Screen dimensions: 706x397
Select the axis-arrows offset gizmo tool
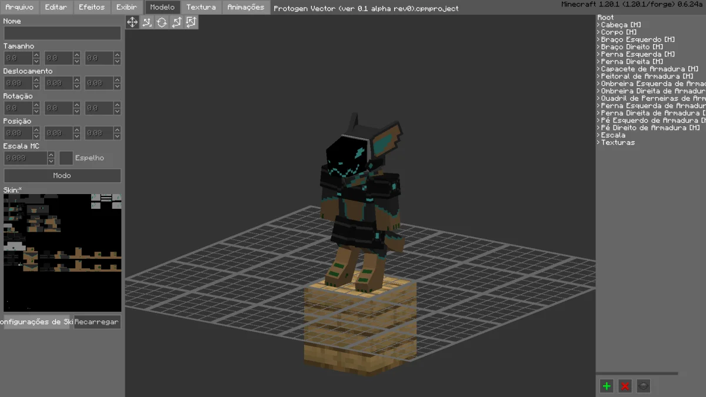coord(147,22)
